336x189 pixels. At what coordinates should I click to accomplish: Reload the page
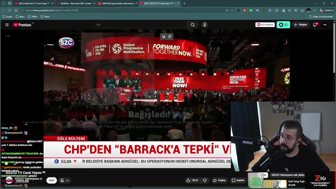click(x=10, y=10)
